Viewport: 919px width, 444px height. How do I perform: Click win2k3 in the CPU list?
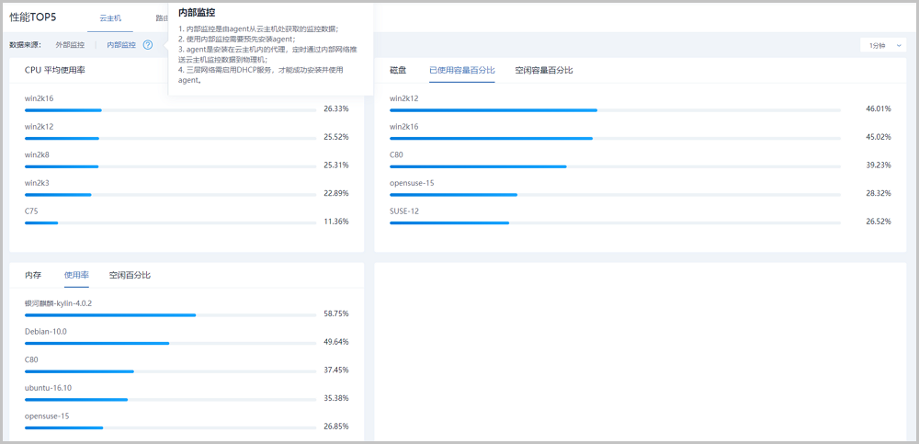(38, 182)
